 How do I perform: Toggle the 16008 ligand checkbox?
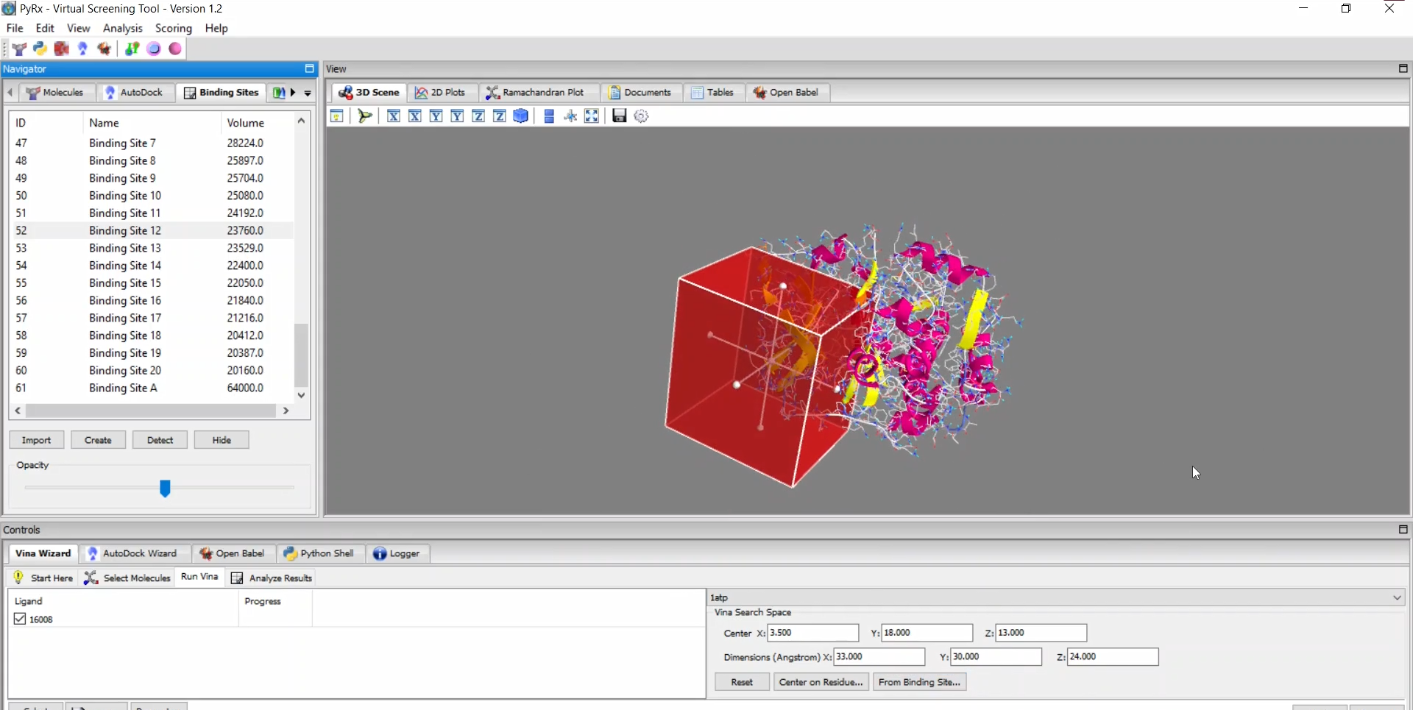tap(20, 619)
